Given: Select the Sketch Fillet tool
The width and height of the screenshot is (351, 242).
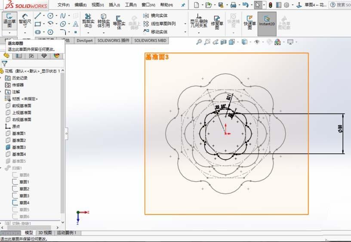Looking at the screenshot, I should pyautogui.click(x=63, y=32).
